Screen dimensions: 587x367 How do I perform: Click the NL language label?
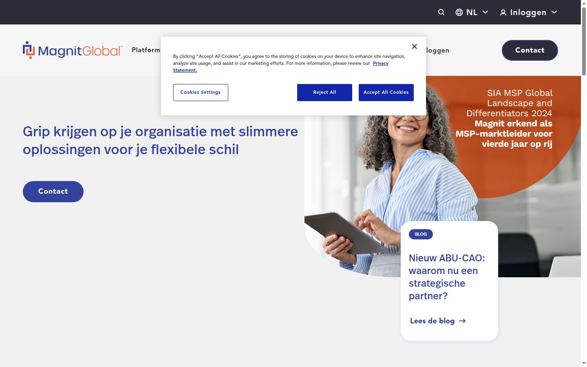click(472, 12)
